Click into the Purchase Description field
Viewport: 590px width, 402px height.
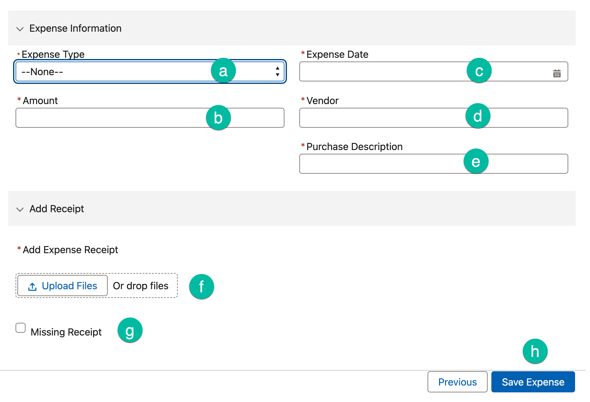pyautogui.click(x=380, y=164)
